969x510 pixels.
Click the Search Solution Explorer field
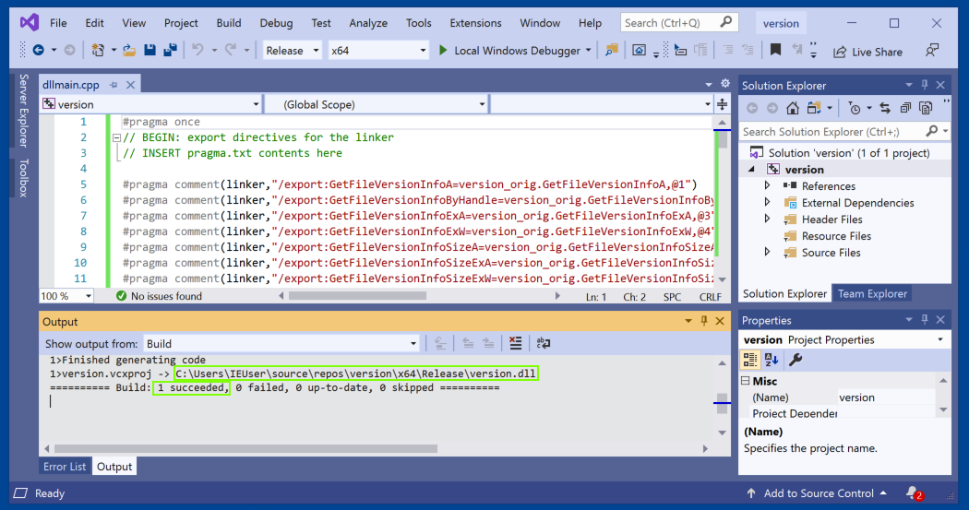click(831, 132)
